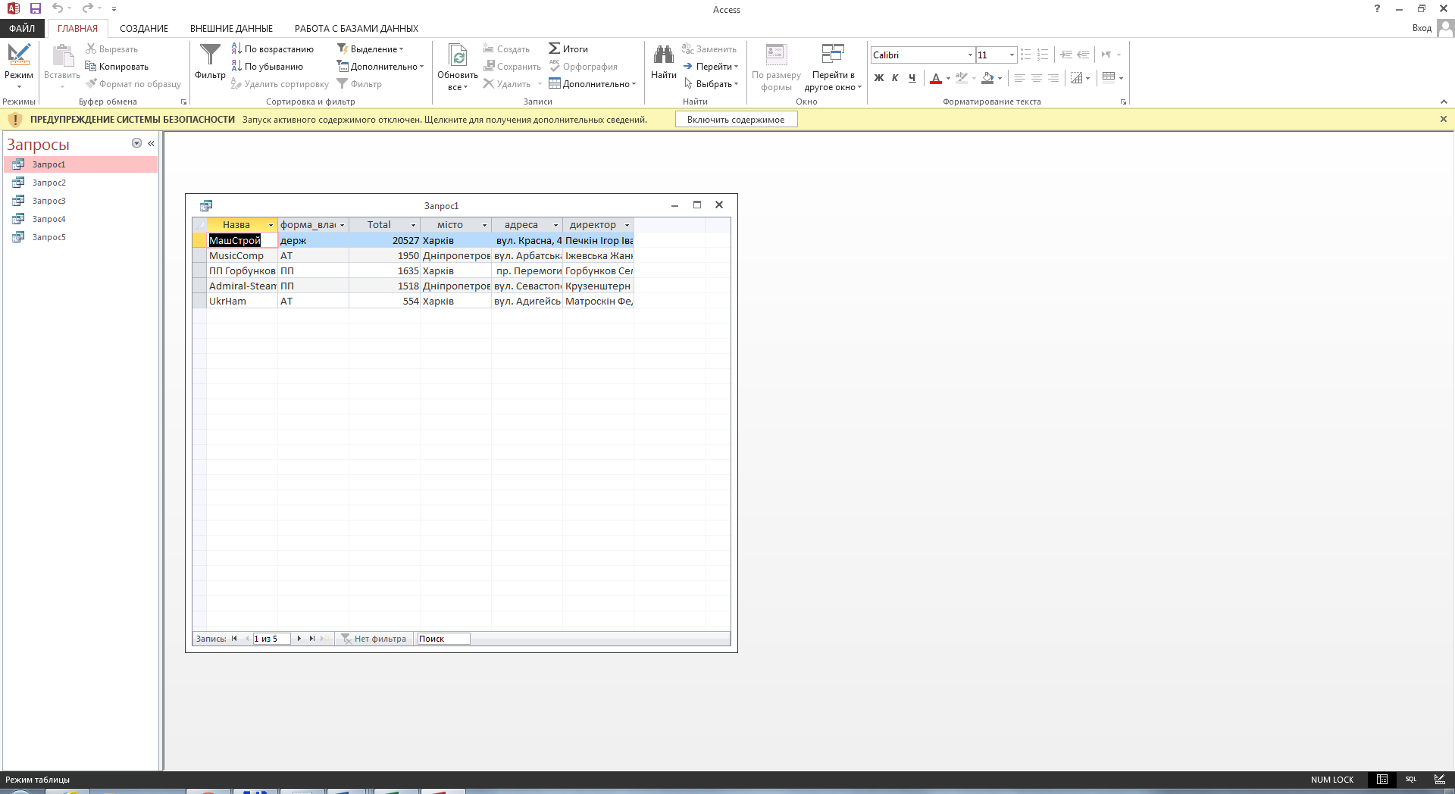Toggle bold Ж formatting
The height and width of the screenshot is (794, 1455).
point(879,77)
